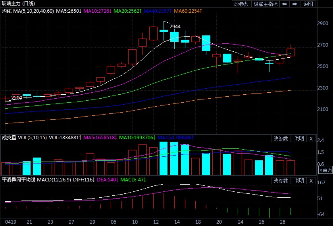333x226 pixels.
Task: Open 说明 in the top toolbar
Action: coord(308,4)
